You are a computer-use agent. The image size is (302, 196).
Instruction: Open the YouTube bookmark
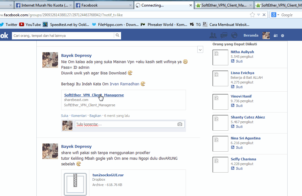pyautogui.click(x=30, y=25)
